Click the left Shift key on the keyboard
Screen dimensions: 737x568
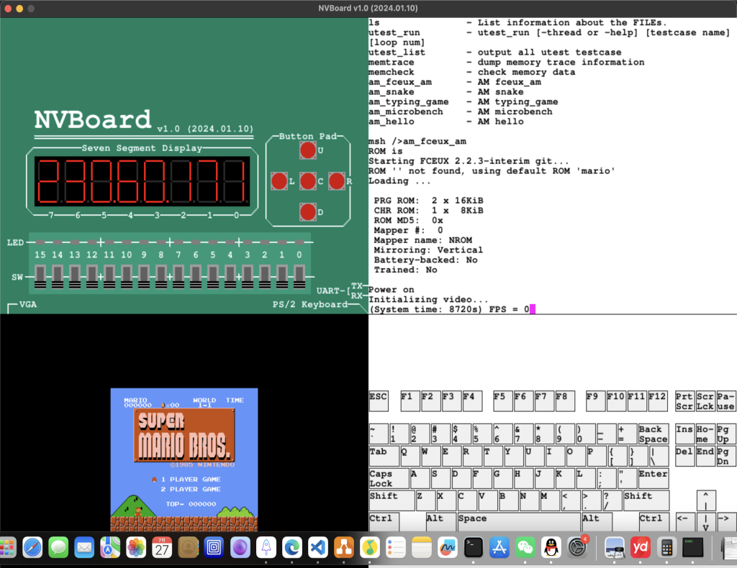[x=392, y=500]
